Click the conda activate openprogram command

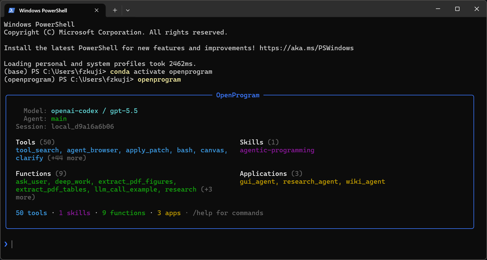[161, 72]
